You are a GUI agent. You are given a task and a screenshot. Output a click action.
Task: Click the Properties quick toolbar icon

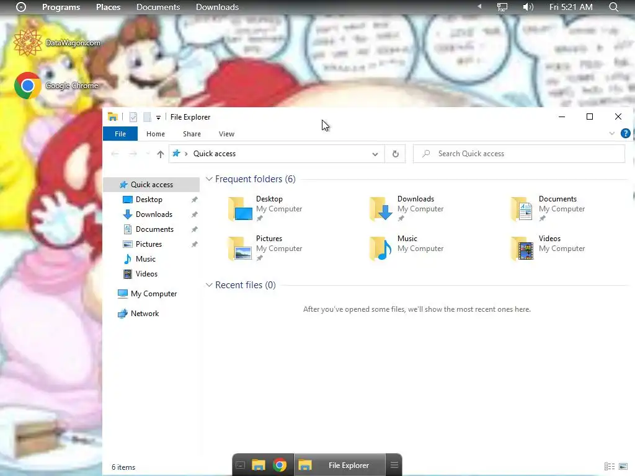click(133, 117)
